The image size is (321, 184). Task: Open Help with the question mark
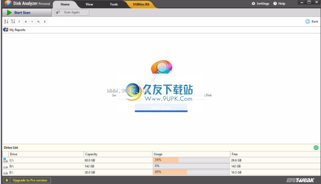(x=279, y=4)
